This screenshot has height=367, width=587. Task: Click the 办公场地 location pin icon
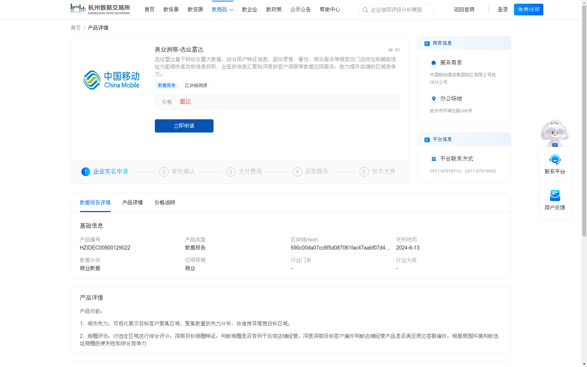(x=434, y=99)
